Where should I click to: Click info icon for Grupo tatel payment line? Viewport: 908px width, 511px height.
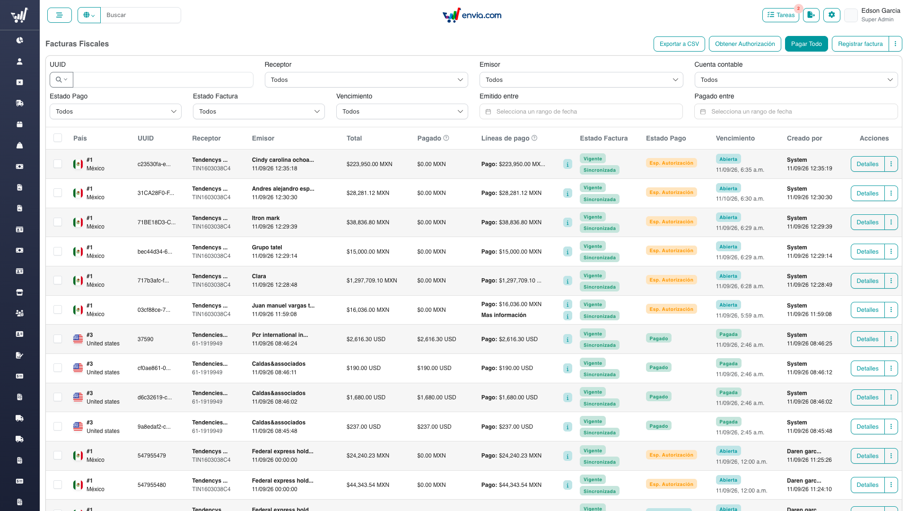click(x=568, y=252)
